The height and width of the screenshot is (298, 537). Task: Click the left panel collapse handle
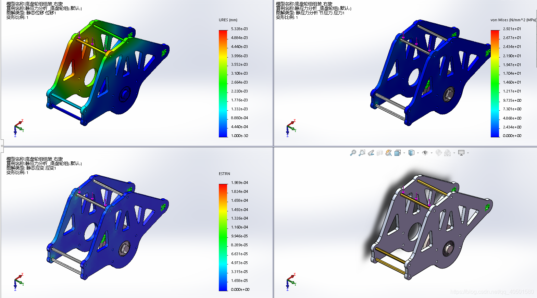2,146
